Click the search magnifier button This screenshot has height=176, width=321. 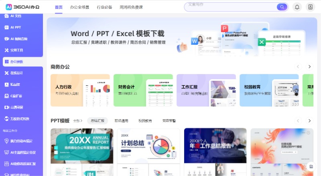(x=282, y=7)
